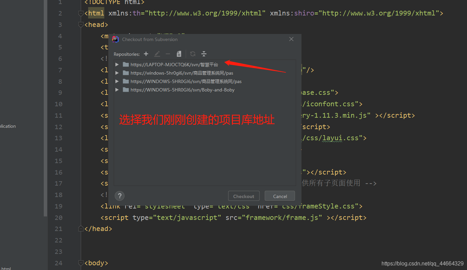Viewport: 467px width, 270px height.
Task: Add a new repository location with plus icon
Action: 146,54
